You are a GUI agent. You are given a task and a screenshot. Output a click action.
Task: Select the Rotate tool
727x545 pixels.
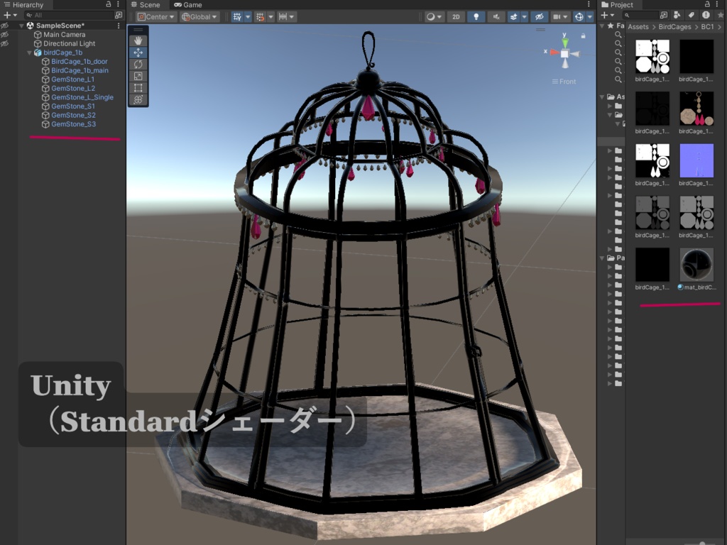tap(138, 63)
